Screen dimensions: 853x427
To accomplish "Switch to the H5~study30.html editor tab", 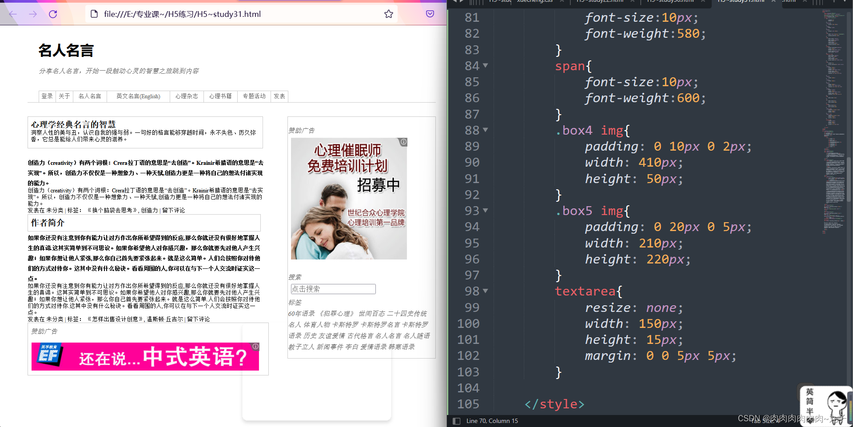I will click(670, 1).
